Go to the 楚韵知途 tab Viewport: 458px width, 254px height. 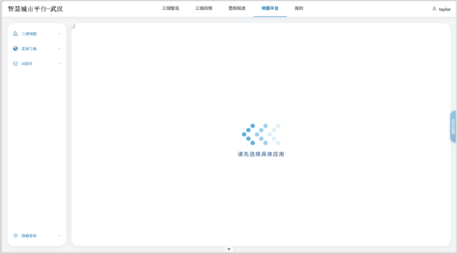coord(237,8)
